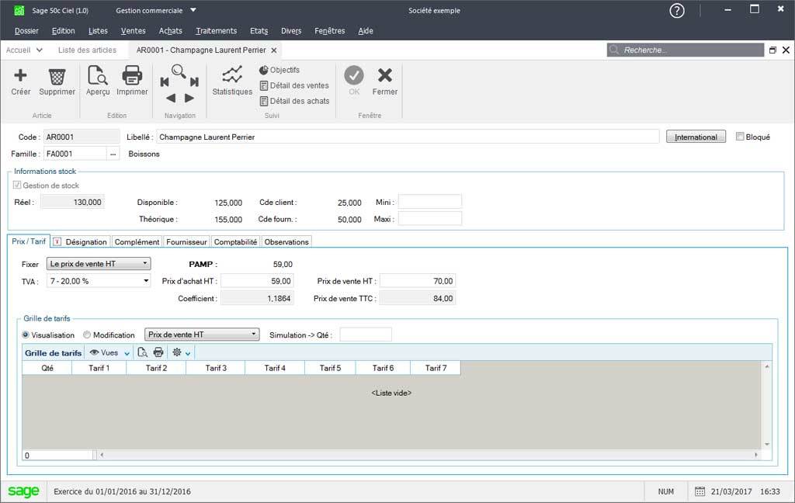Open Détail des achats

(294, 101)
